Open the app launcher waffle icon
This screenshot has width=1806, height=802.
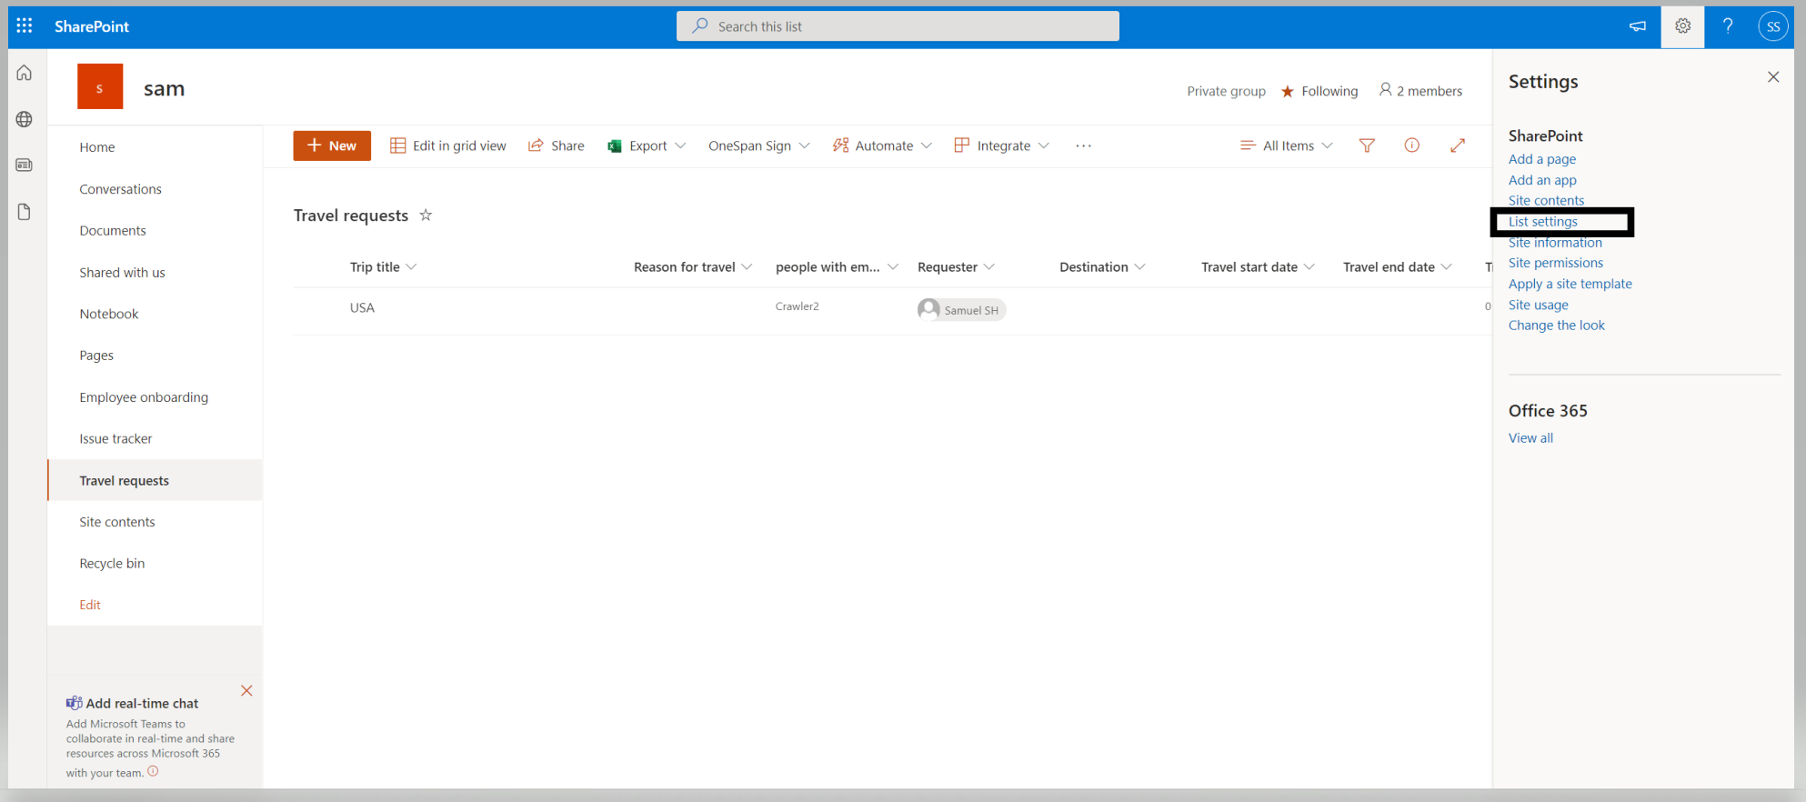[x=25, y=26]
